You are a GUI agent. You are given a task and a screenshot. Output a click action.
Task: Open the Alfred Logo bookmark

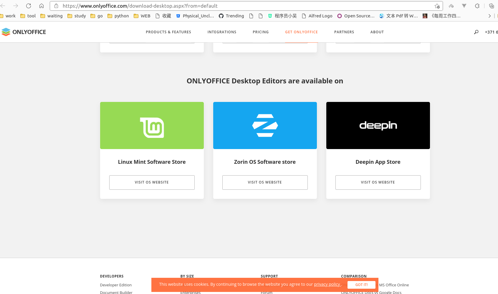point(317,16)
